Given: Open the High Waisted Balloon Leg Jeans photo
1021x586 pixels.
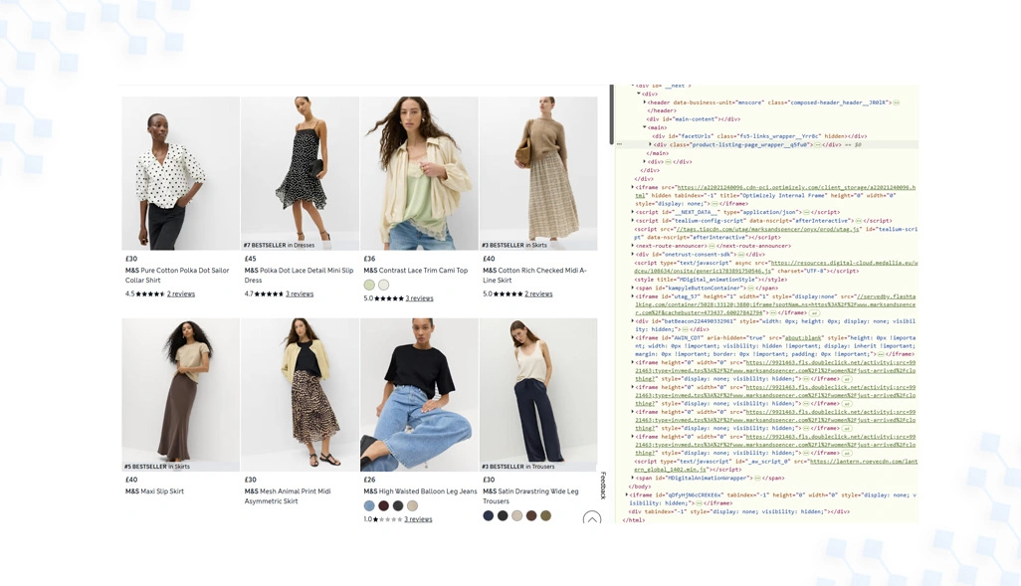Looking at the screenshot, I should pos(419,395).
